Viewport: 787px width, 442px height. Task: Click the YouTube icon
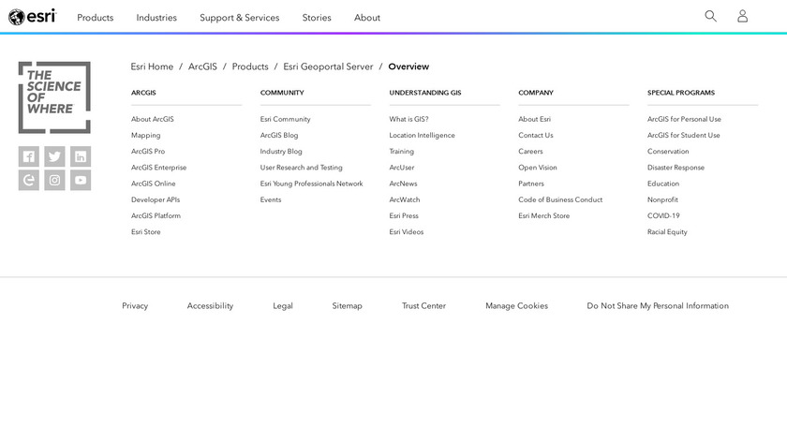[81, 181]
